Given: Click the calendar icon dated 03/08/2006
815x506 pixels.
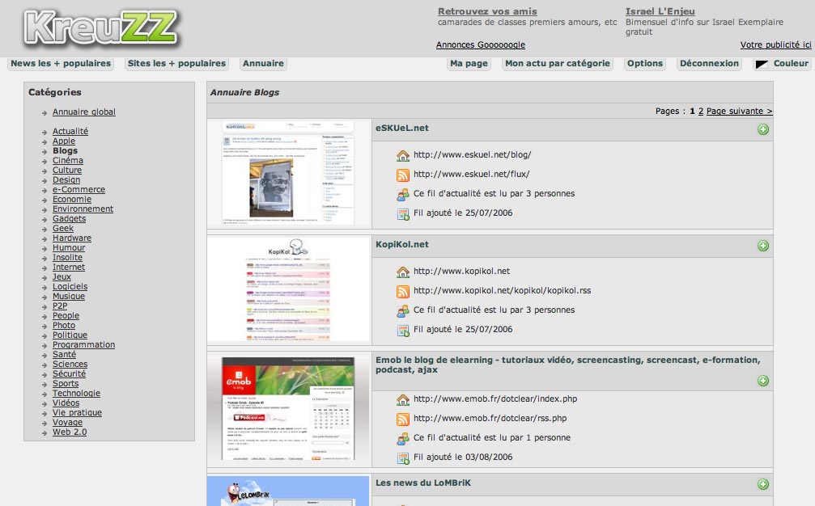Looking at the screenshot, I should point(403,458).
